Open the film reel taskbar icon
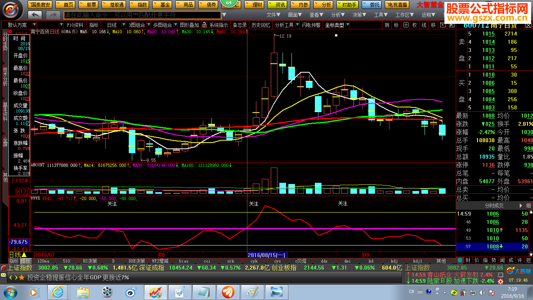This screenshot has width=533, height=300. [x=107, y=292]
